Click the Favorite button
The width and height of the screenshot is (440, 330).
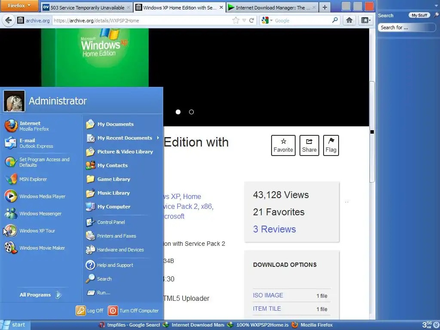pos(283,145)
